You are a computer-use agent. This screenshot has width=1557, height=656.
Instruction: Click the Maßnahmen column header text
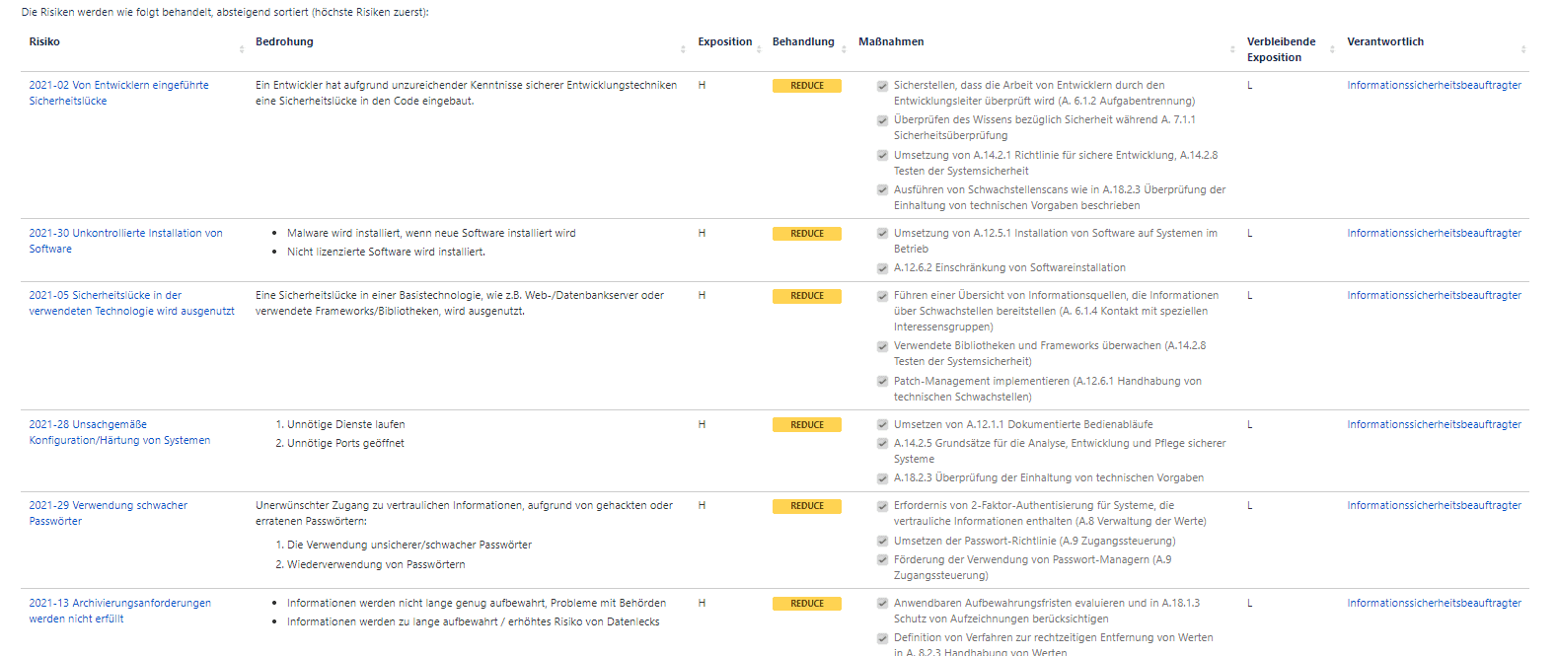click(x=891, y=41)
